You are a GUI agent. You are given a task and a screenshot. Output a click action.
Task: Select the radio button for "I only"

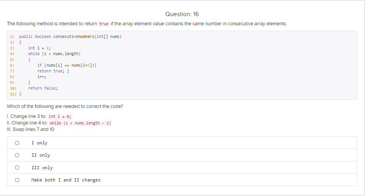point(17,143)
